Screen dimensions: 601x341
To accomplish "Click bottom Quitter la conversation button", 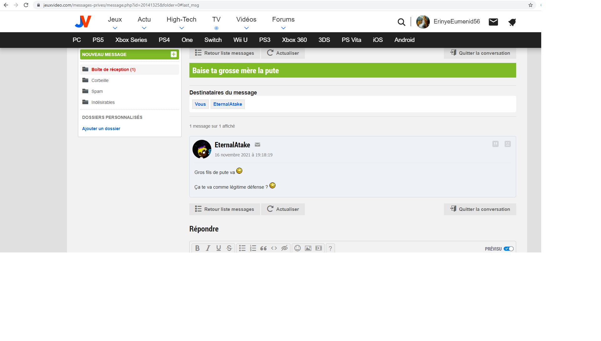I will click(x=480, y=209).
